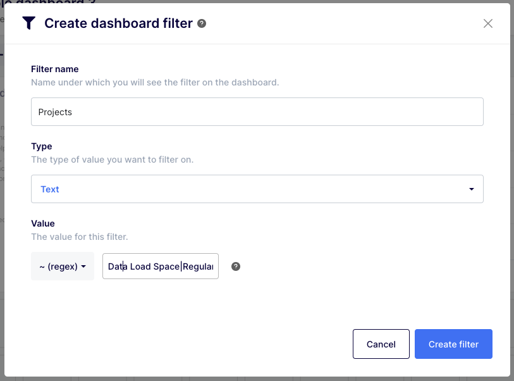Open the help tooltip beside the dialog title
The width and height of the screenshot is (514, 381).
(x=201, y=23)
